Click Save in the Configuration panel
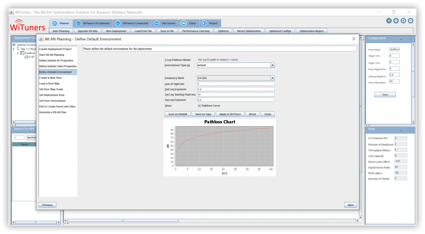The height and width of the screenshot is (234, 425). (385, 95)
